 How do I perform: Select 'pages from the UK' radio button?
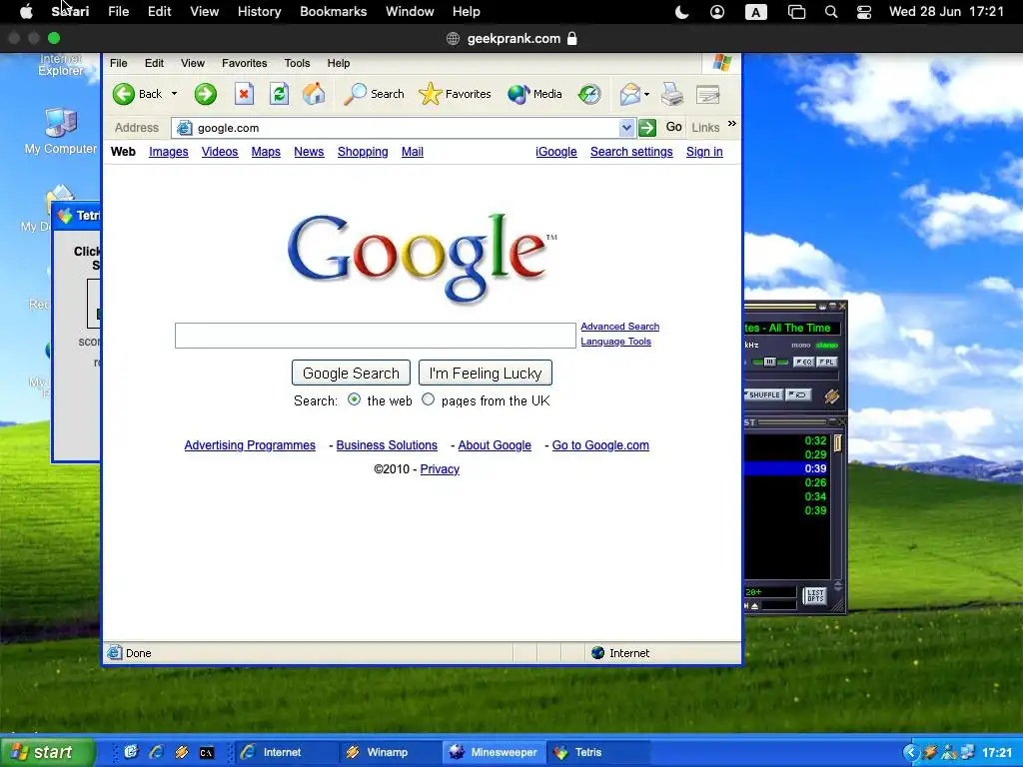tap(428, 399)
